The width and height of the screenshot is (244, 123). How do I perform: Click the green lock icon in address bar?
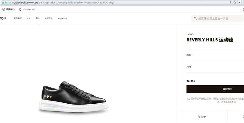3,2
